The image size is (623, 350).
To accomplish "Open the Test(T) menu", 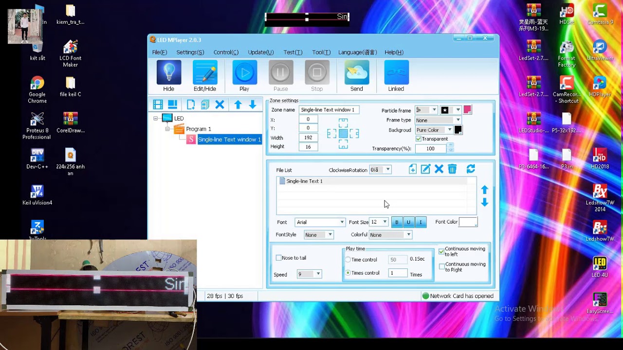I will [x=293, y=52].
